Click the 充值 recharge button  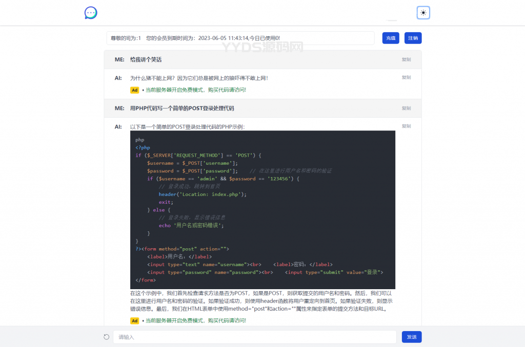point(391,38)
